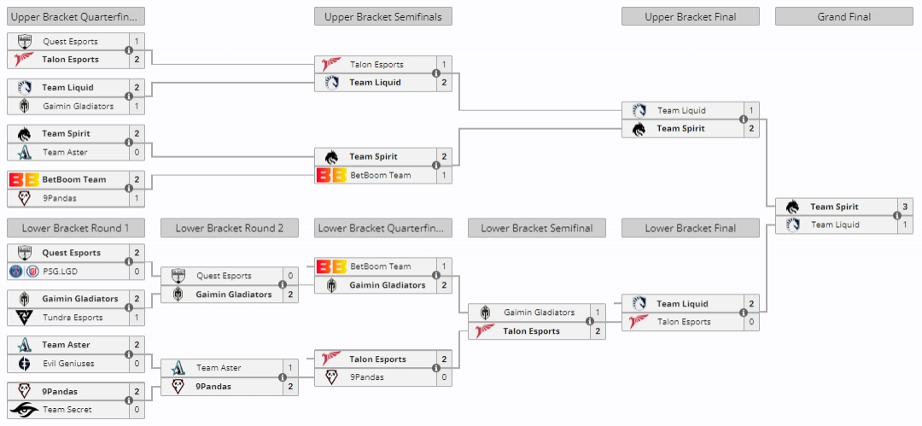
Task: Click Team Spirit's score 3 in Grand Final
Action: [905, 207]
